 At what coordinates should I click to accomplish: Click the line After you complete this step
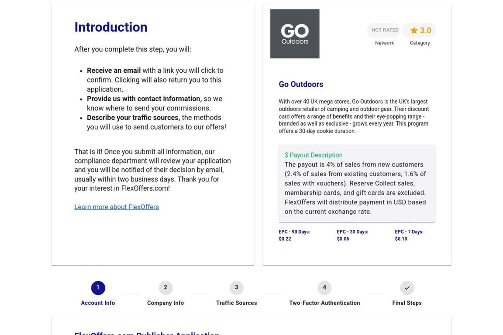(x=133, y=49)
